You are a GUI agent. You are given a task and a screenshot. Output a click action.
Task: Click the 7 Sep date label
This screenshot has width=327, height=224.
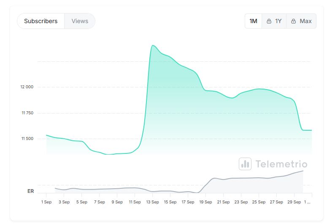[99, 202]
